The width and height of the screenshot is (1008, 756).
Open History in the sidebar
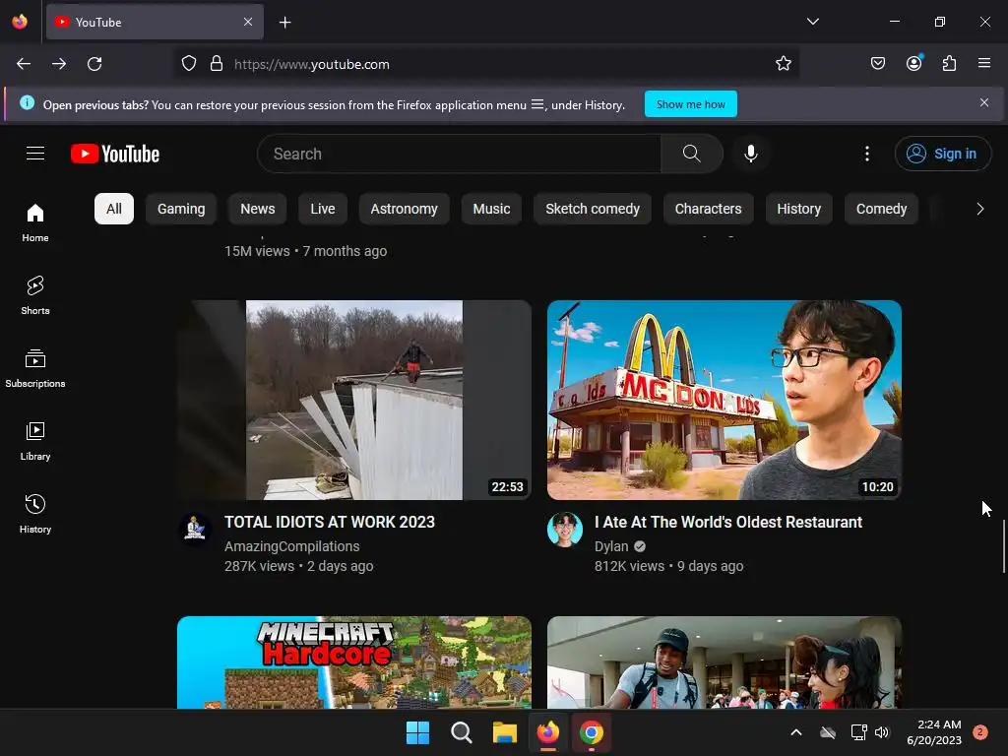click(35, 514)
